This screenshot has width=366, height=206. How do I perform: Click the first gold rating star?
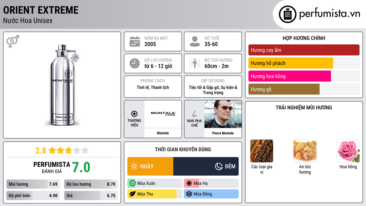point(52,150)
